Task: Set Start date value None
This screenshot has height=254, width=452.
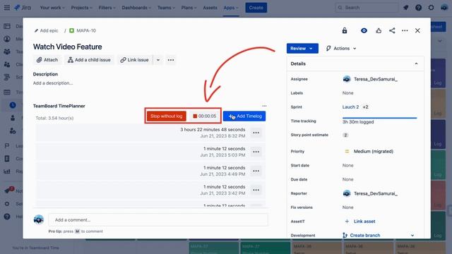Action: point(348,165)
